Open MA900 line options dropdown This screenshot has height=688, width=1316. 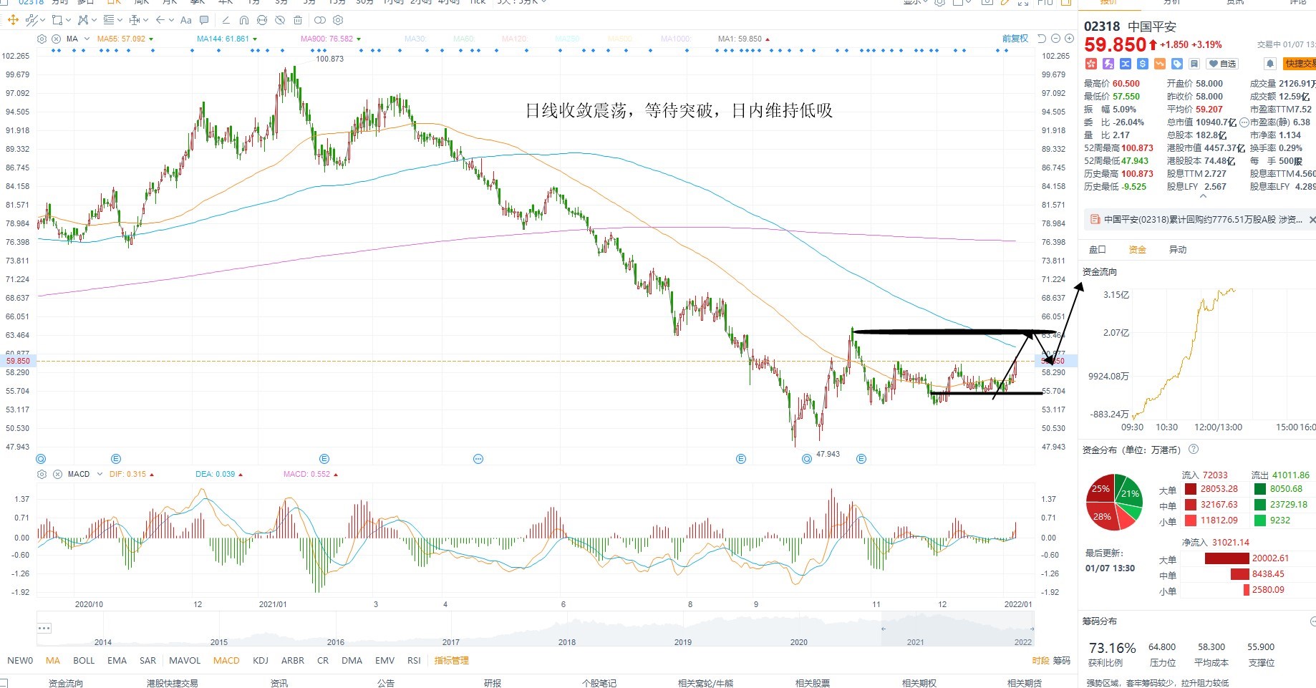[359, 39]
